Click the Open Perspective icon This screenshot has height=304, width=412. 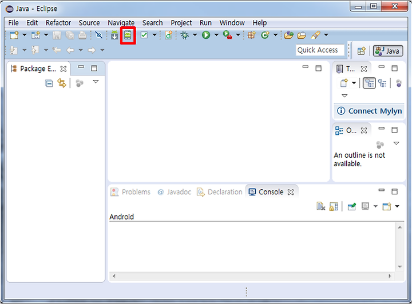click(x=362, y=51)
